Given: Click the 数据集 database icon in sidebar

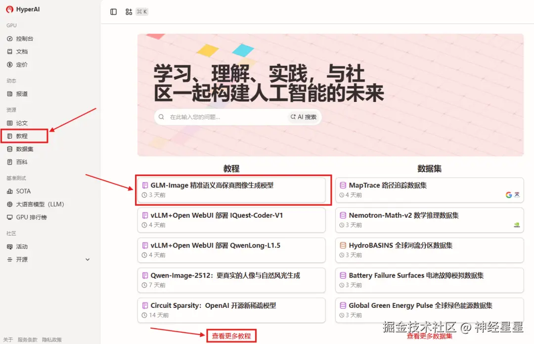Looking at the screenshot, I should tap(9, 149).
